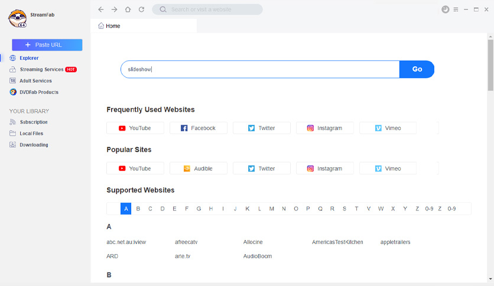Click the Paste URL button
This screenshot has width=494, height=286.
coord(47,45)
